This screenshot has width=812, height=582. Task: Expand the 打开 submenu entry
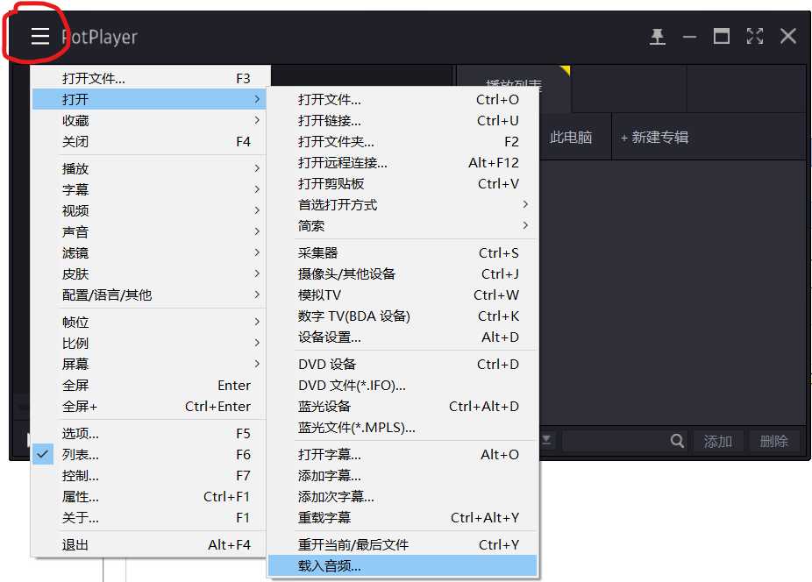149,99
